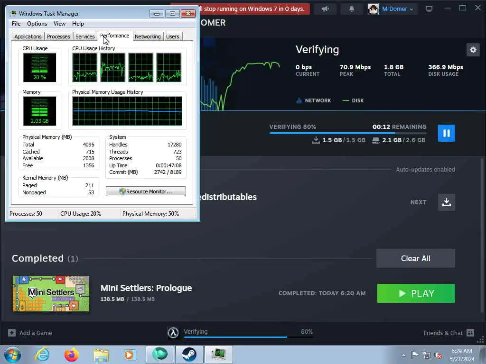This screenshot has height=364, width=486.
Task: Open the View menu in Task Manager
Action: (x=59, y=24)
